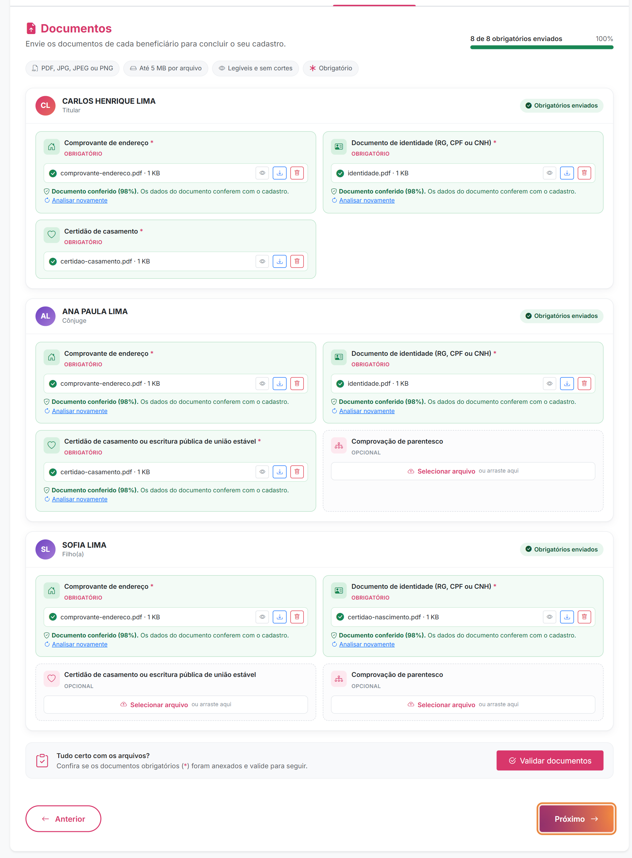The width and height of the screenshot is (632, 858).
Task: Preview Ana Paula's certidao-casamento.pdf
Action: [263, 472]
